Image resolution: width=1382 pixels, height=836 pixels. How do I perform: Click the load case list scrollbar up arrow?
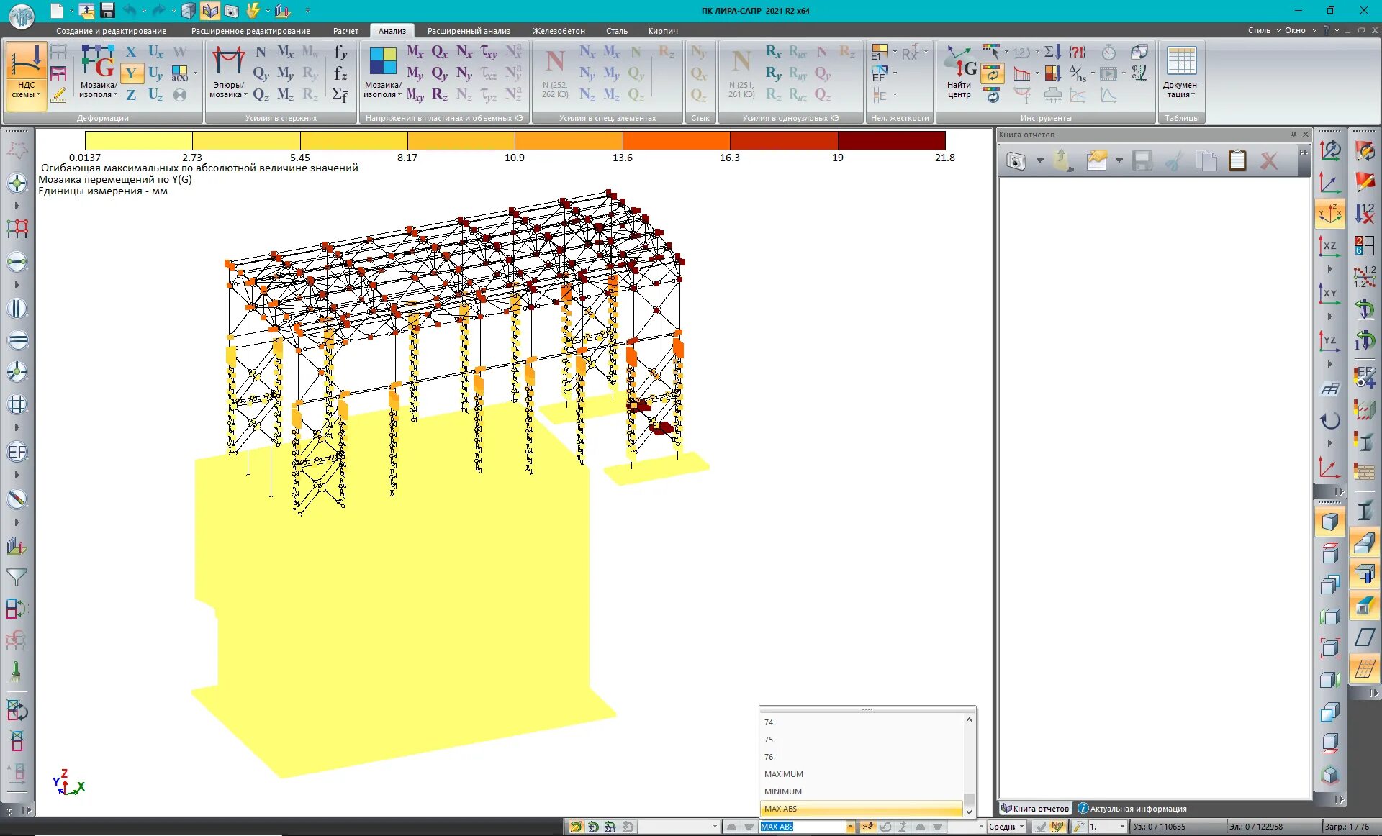(969, 719)
